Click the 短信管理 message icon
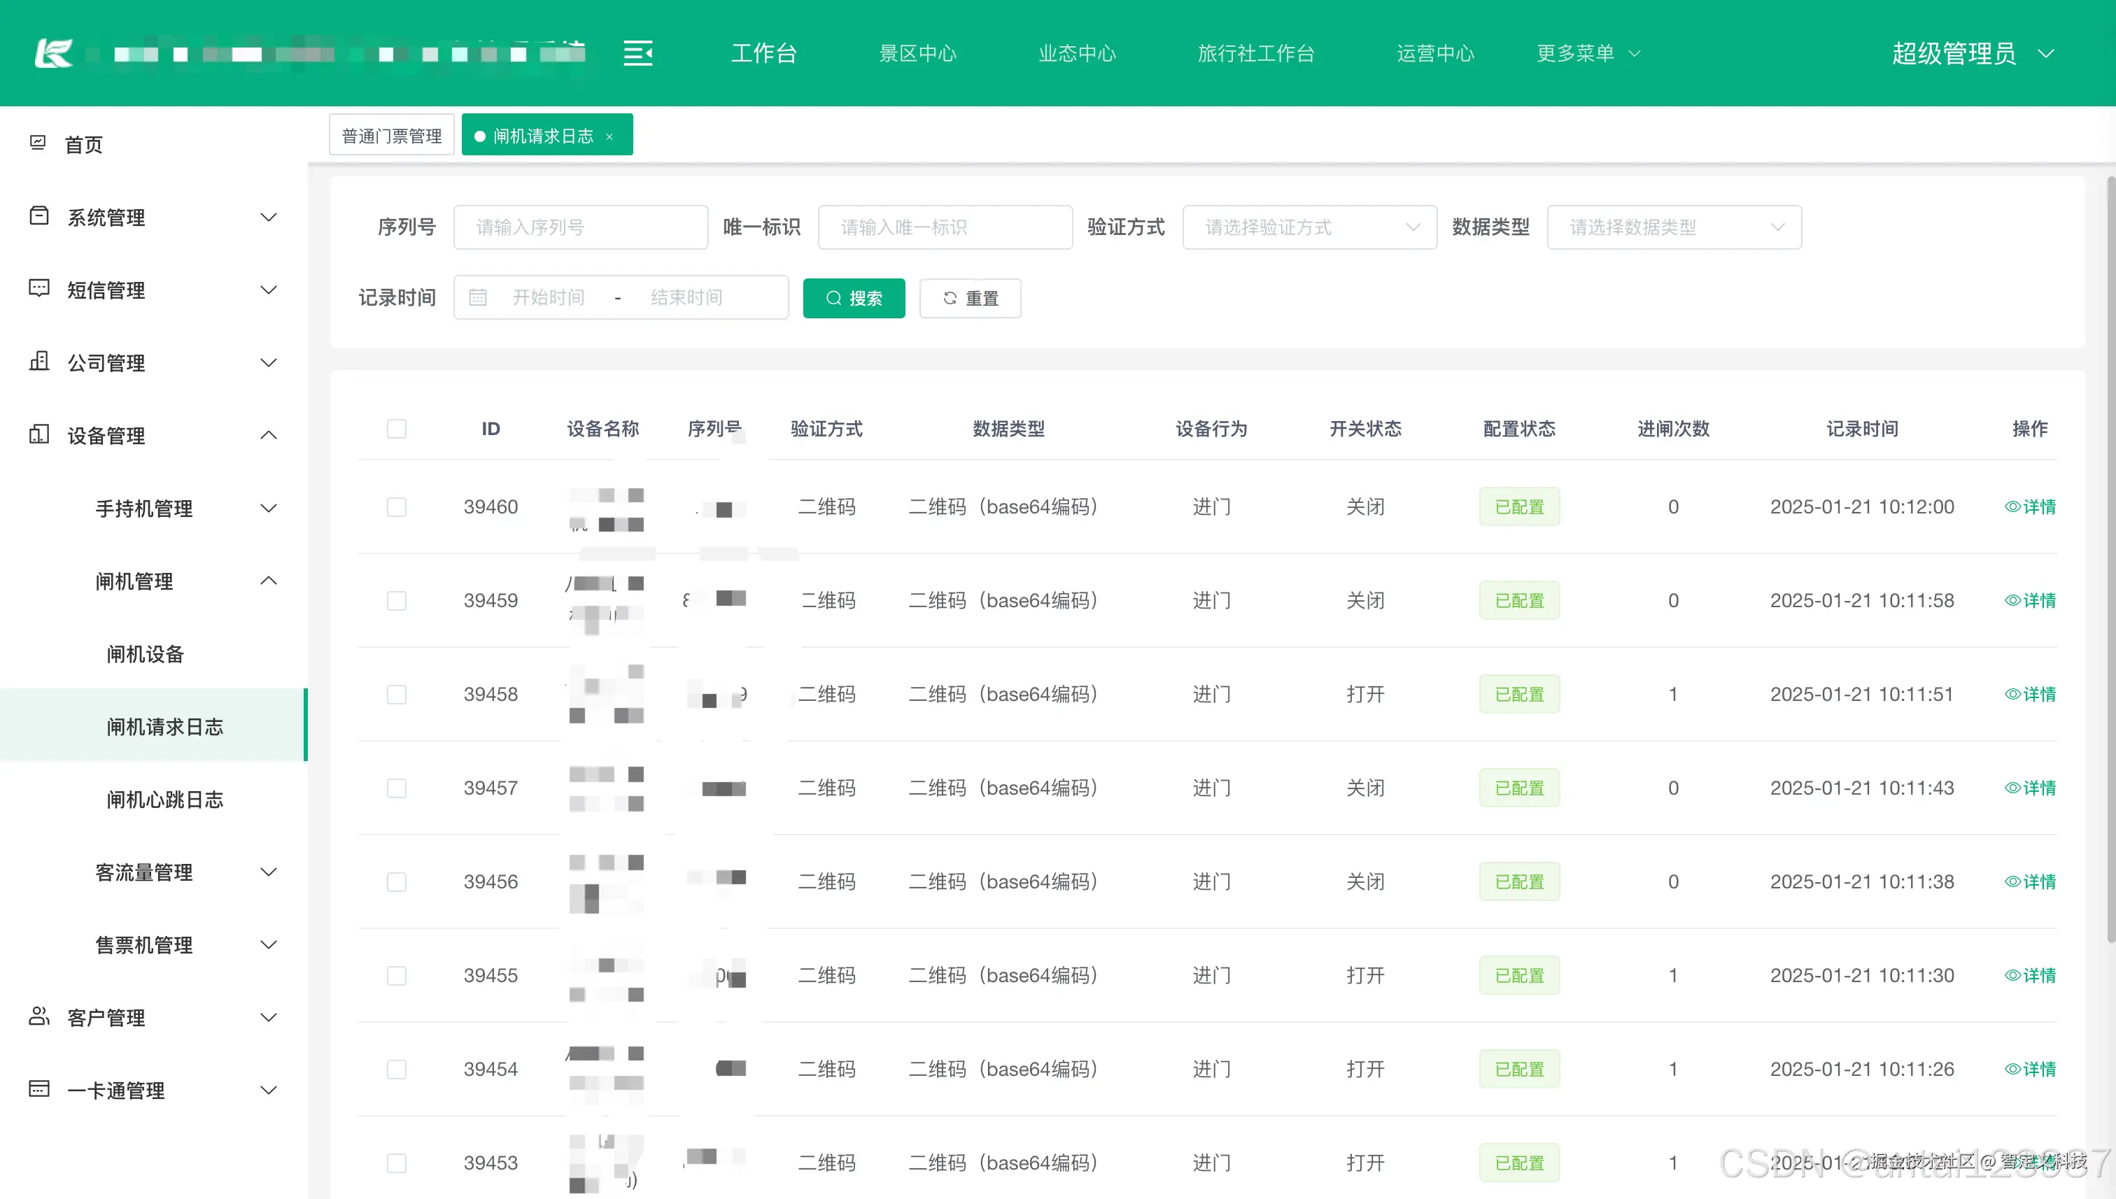 (x=38, y=289)
